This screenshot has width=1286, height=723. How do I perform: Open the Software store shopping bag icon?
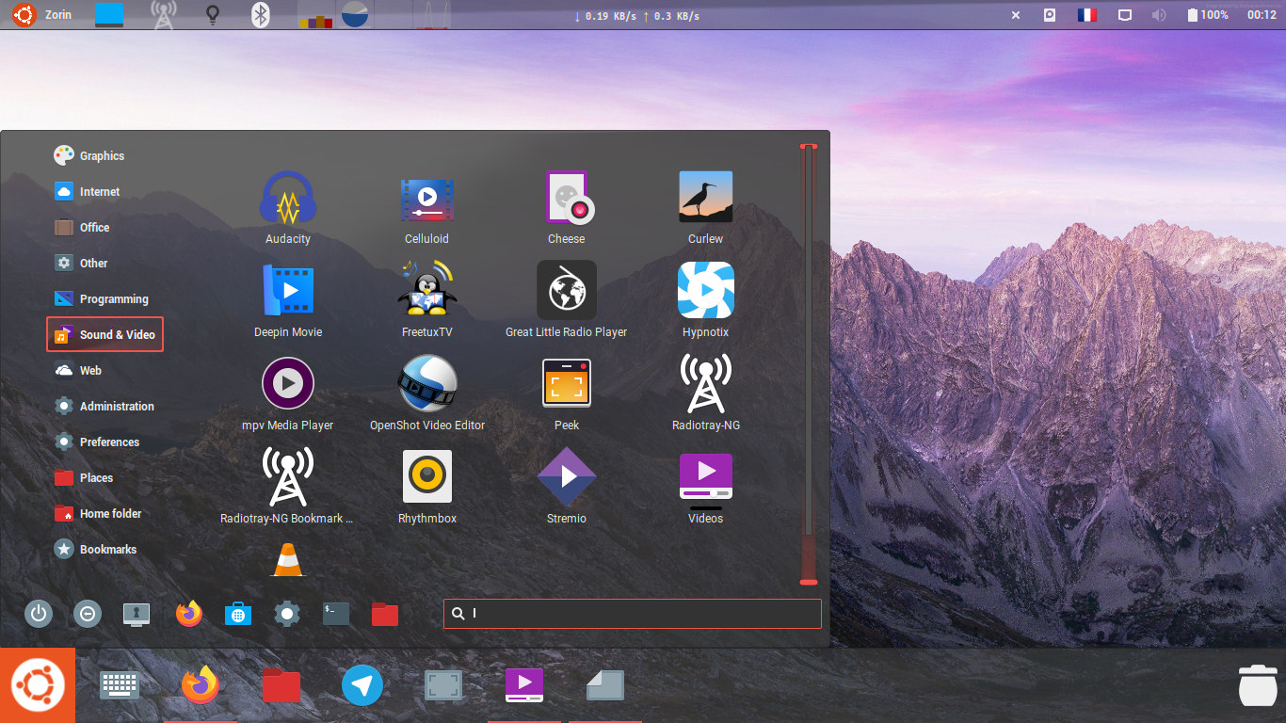coord(238,614)
